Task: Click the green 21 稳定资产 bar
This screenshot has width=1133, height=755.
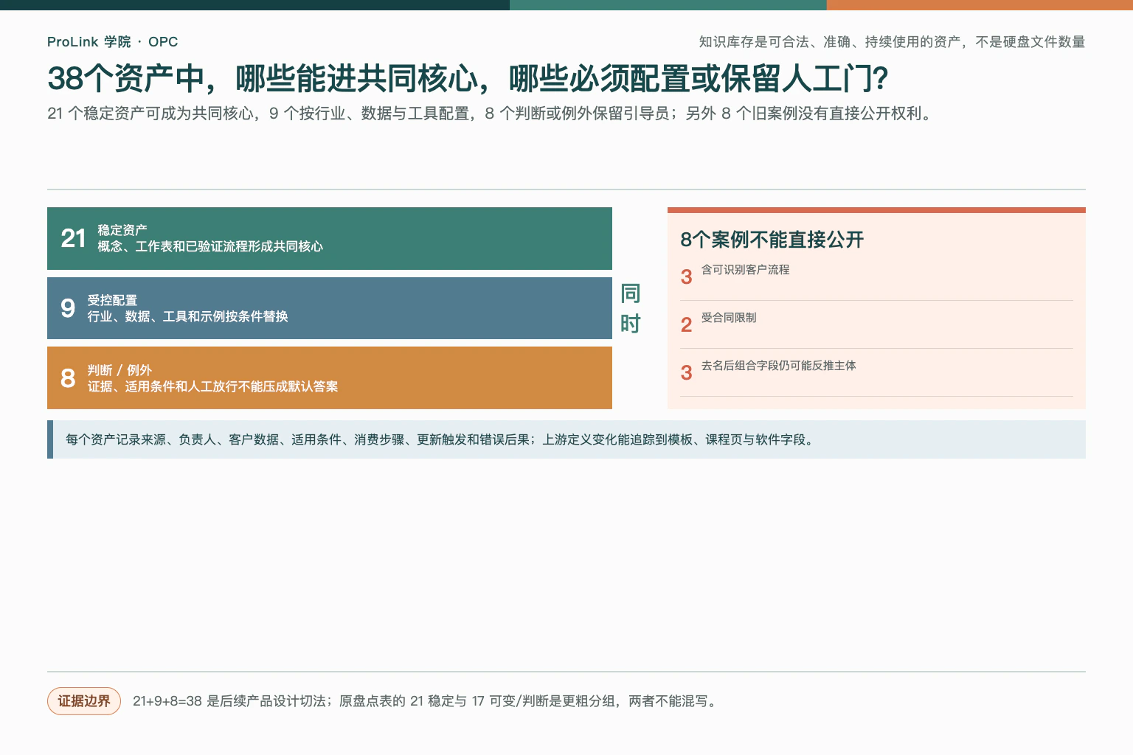Action: (x=330, y=238)
